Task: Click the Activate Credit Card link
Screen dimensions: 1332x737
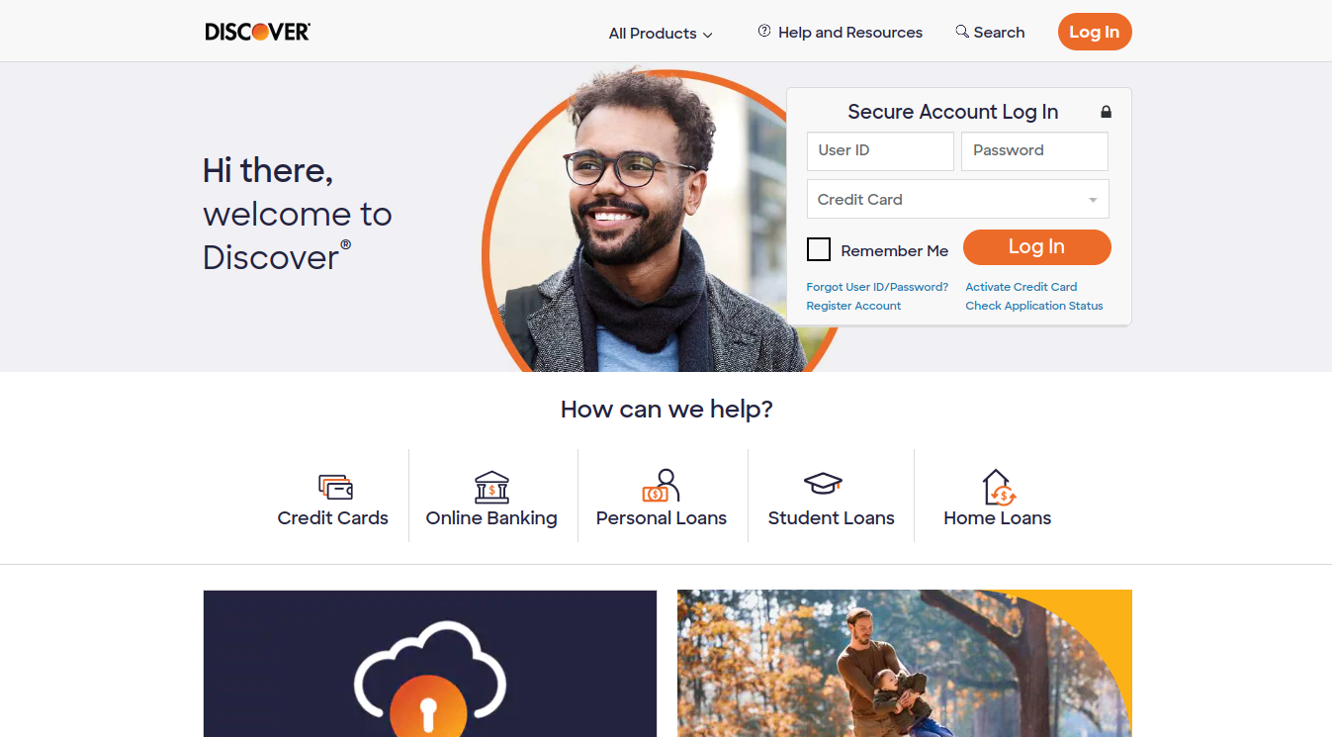Action: [1021, 287]
